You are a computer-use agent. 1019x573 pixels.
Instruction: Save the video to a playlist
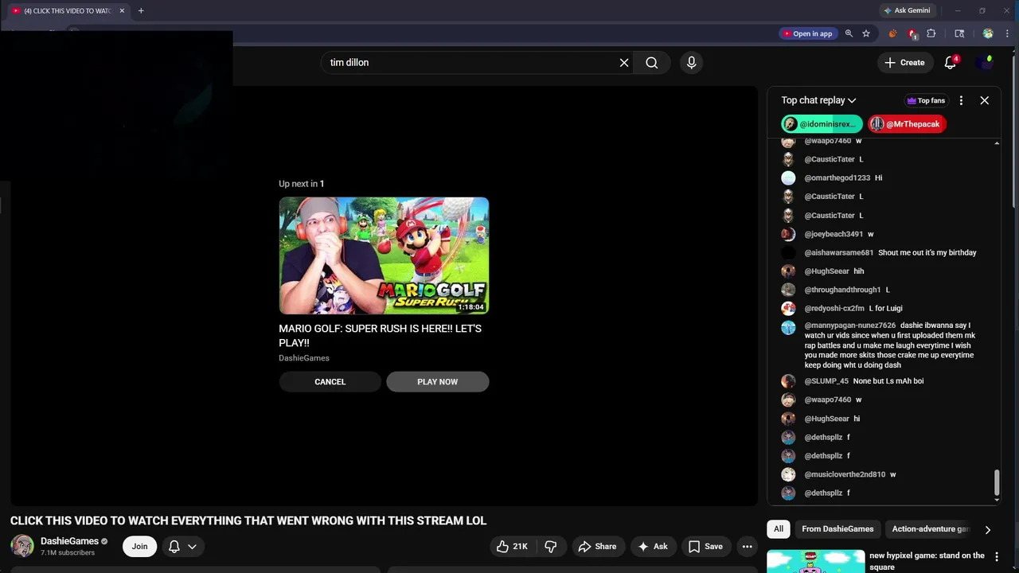pyautogui.click(x=705, y=547)
